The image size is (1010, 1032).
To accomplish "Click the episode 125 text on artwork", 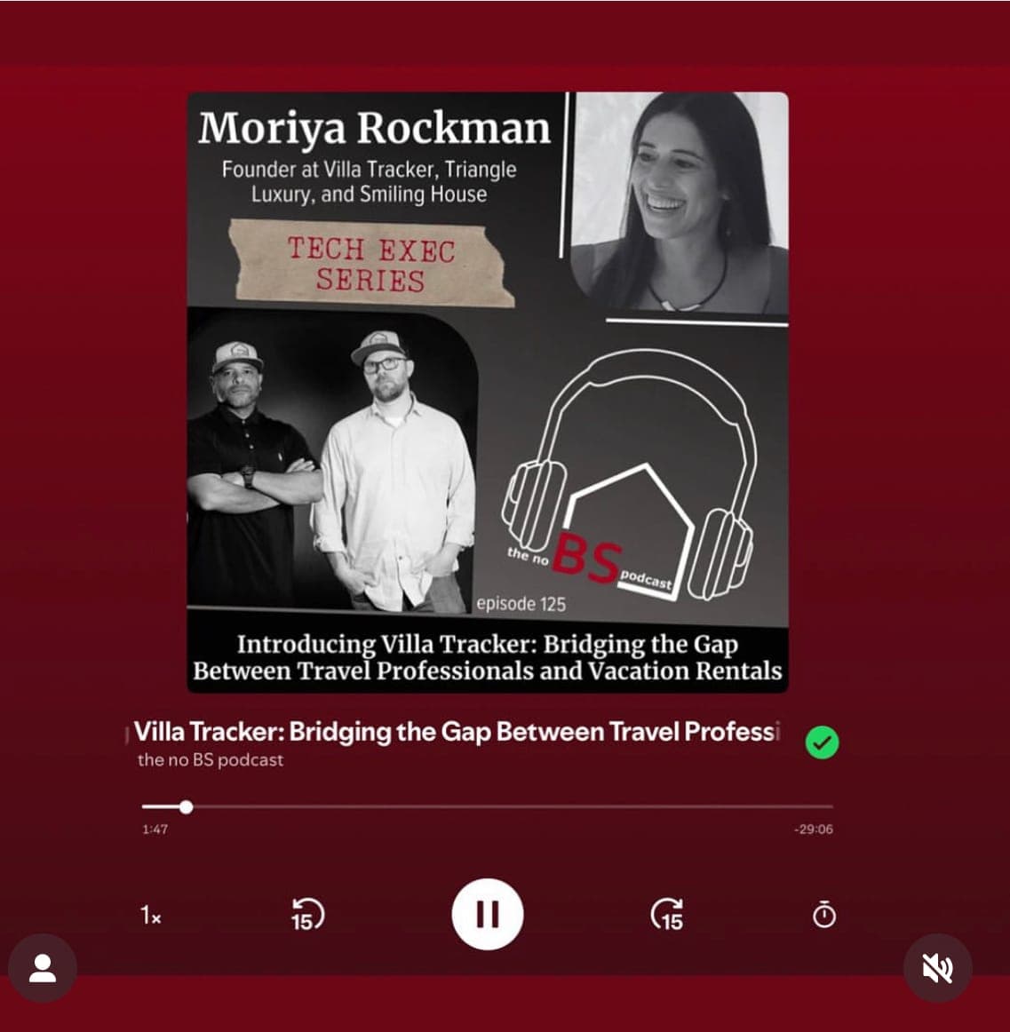I will coord(521,604).
